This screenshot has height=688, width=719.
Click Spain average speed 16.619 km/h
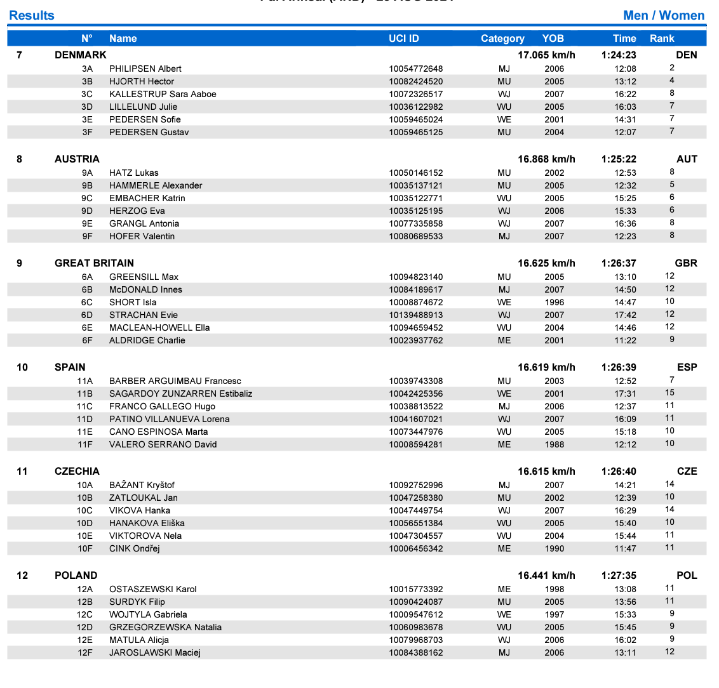[x=547, y=367]
